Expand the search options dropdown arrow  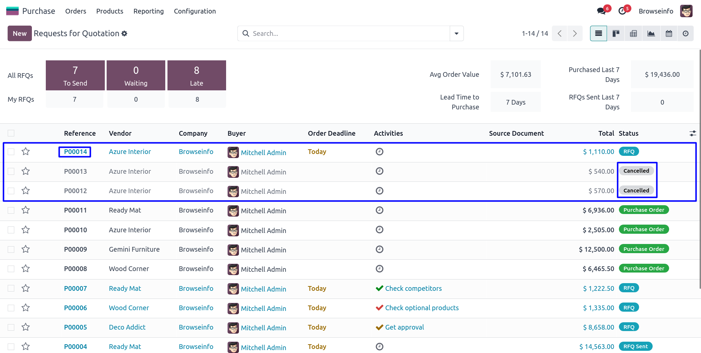pos(456,34)
